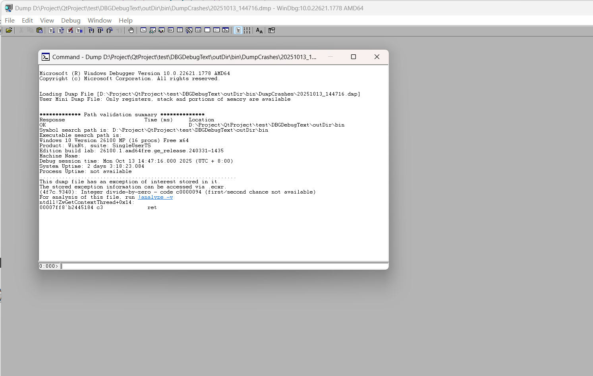Click the 'Copyright (c) Microsoft Corporation' line

pyautogui.click(x=130, y=79)
